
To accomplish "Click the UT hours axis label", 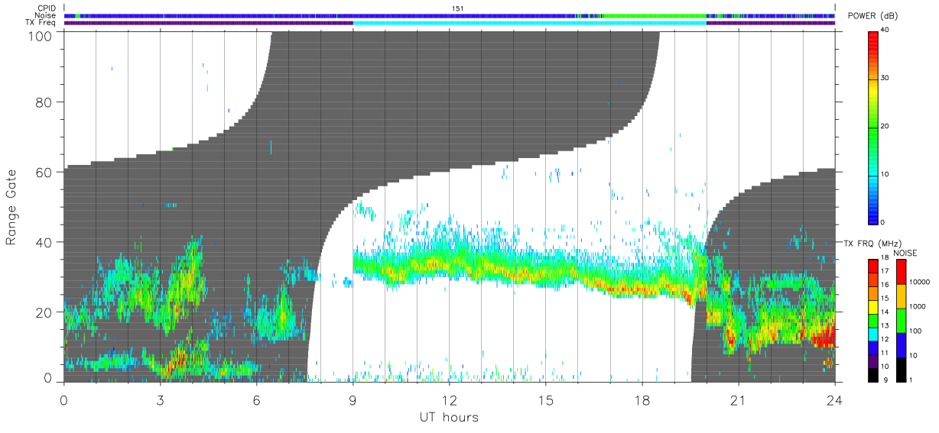I will (x=448, y=417).
